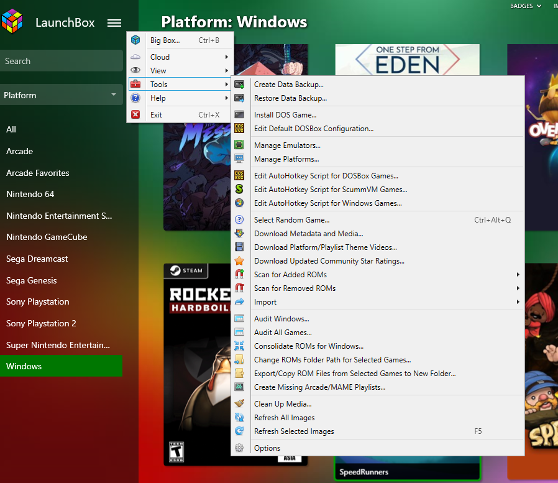Expand the Cloud submenu arrow
The height and width of the screenshot is (483, 558).
(226, 57)
